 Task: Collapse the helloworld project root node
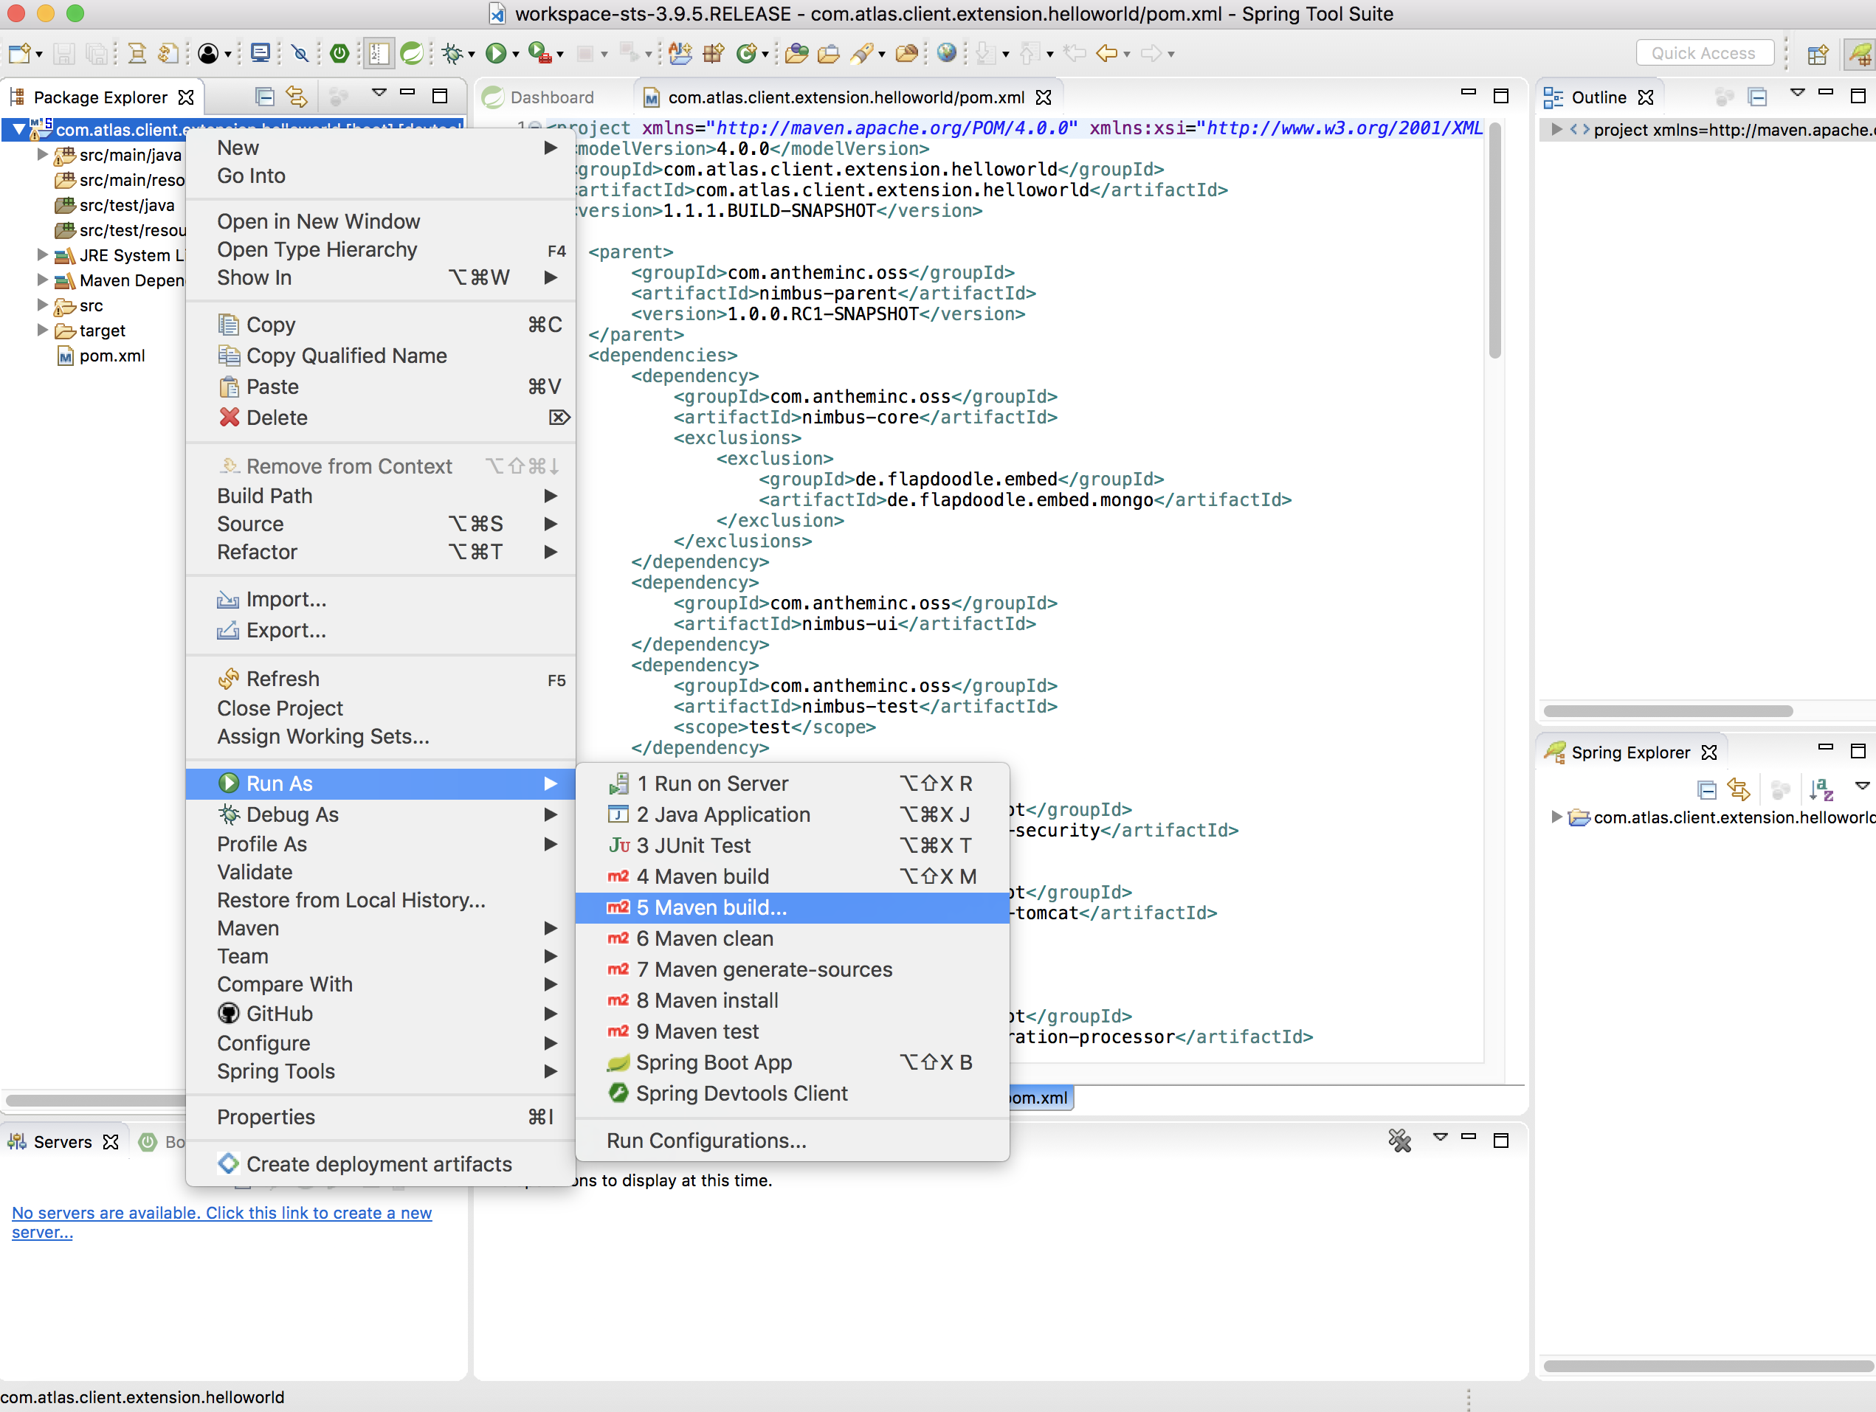(x=18, y=130)
